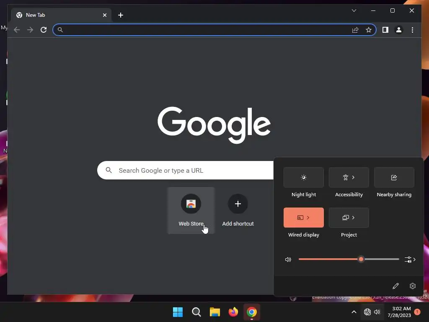Image resolution: width=429 pixels, height=322 pixels.
Task: Share this page icon in address bar
Action: tap(355, 30)
